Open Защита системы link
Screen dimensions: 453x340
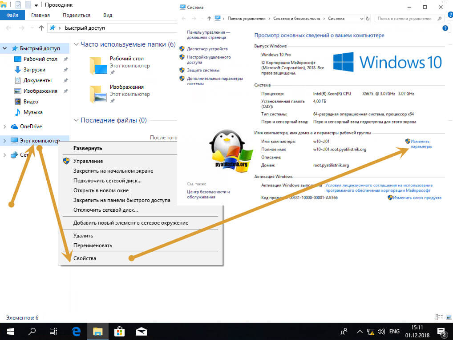(203, 70)
